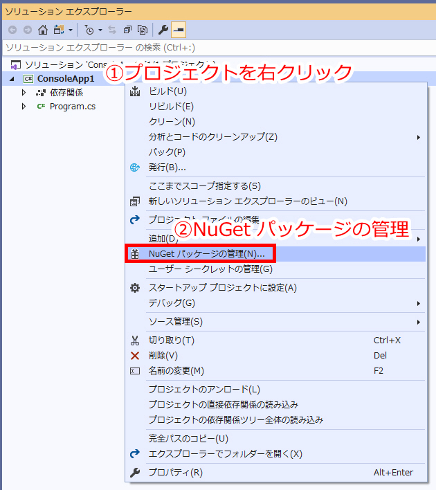
Task: Click the gear icon beside スタートアップ プロジェクトに設定
Action: click(135, 288)
